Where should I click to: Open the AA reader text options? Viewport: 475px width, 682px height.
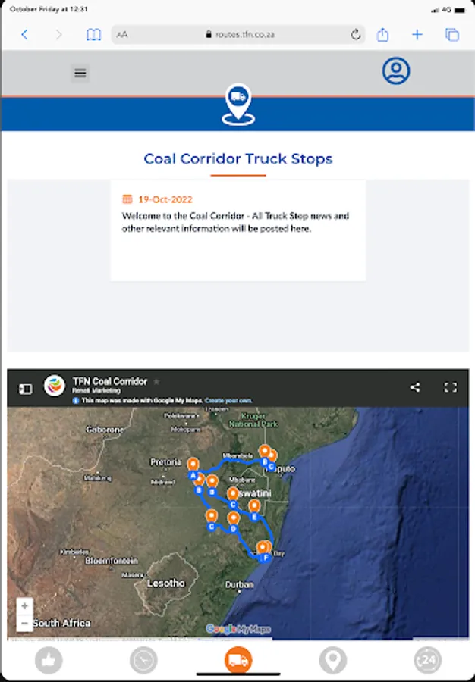(x=122, y=34)
